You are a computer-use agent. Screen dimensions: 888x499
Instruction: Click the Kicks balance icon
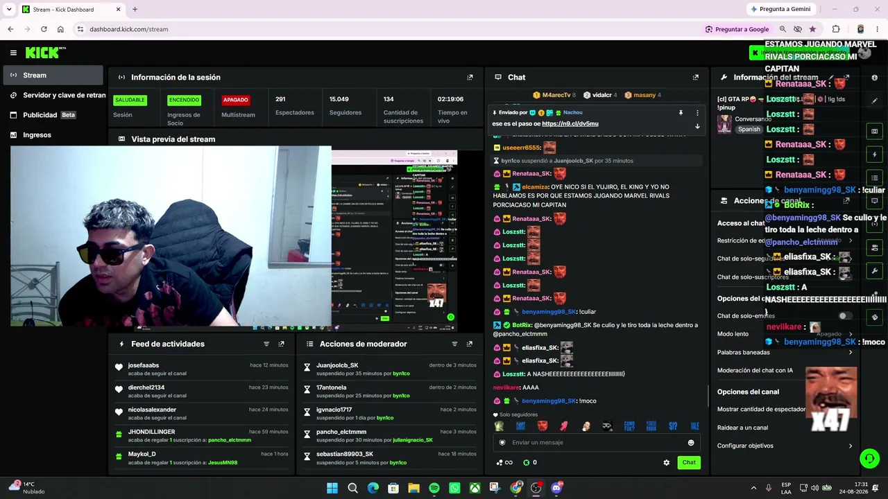tap(526, 462)
